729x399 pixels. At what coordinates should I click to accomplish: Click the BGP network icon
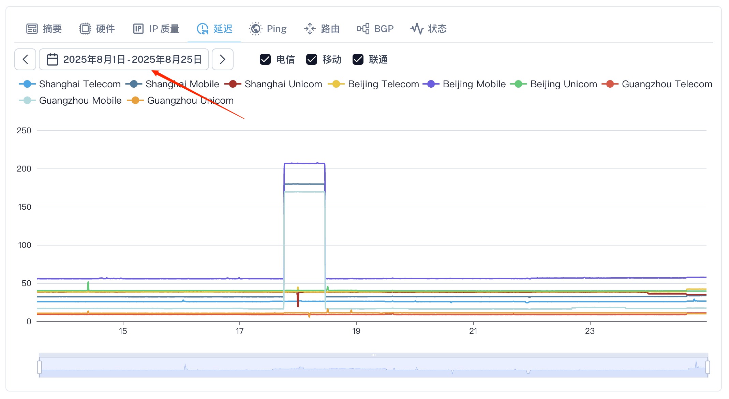pos(363,29)
